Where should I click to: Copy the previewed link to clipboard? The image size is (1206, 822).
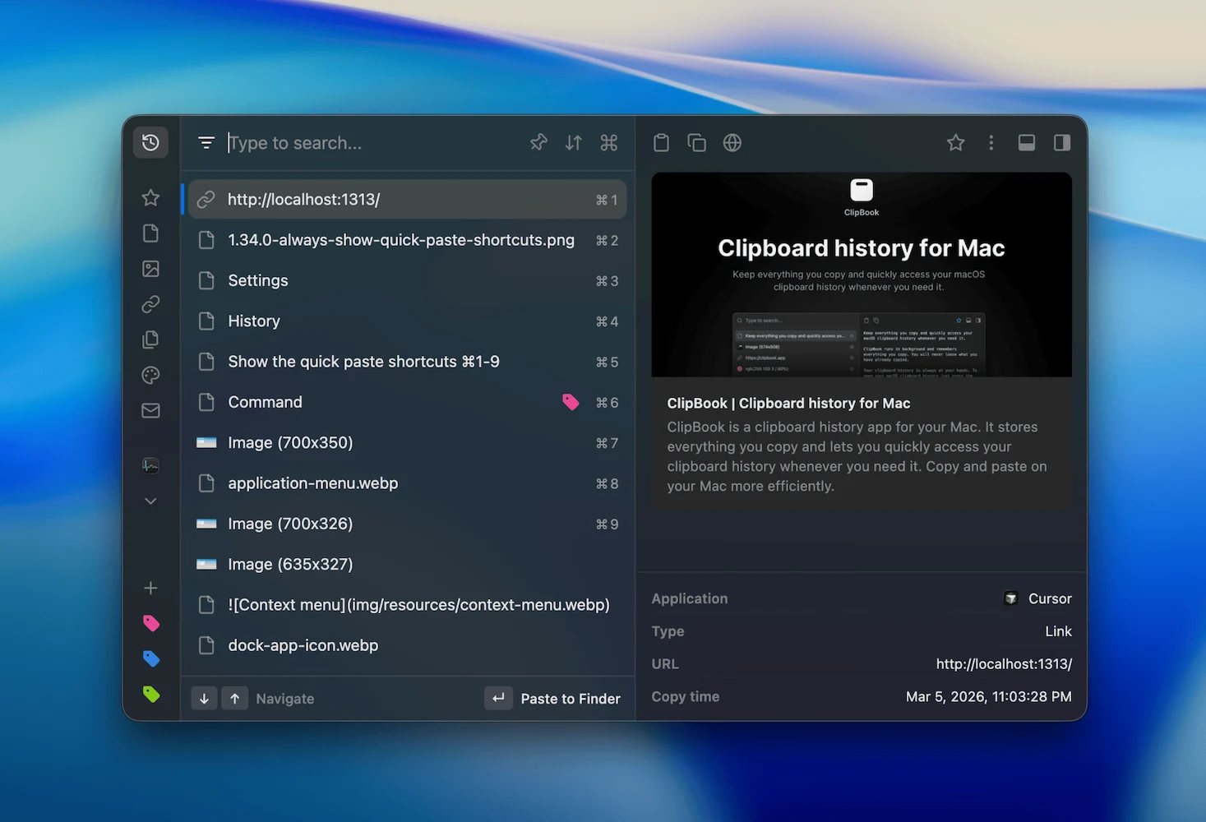point(696,142)
